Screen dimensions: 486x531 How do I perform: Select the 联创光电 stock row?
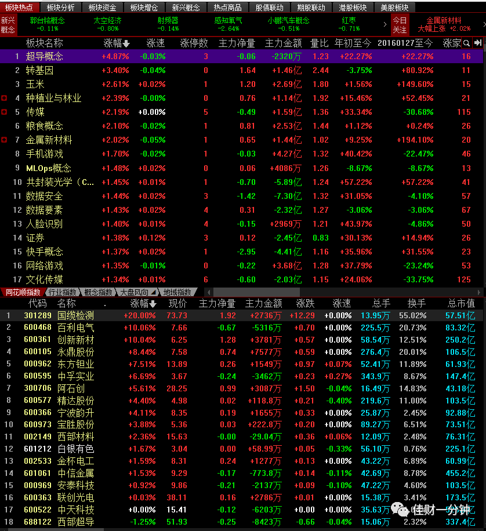[x=241, y=498]
